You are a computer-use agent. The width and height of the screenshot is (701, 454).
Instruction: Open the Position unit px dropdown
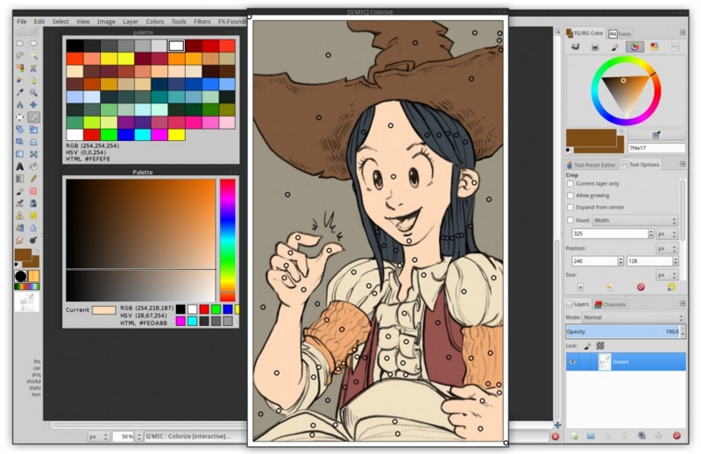[667, 248]
